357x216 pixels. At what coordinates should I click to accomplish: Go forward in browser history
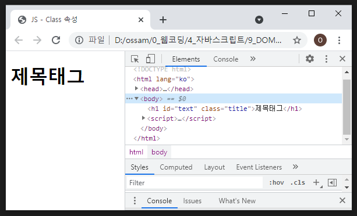(37, 40)
